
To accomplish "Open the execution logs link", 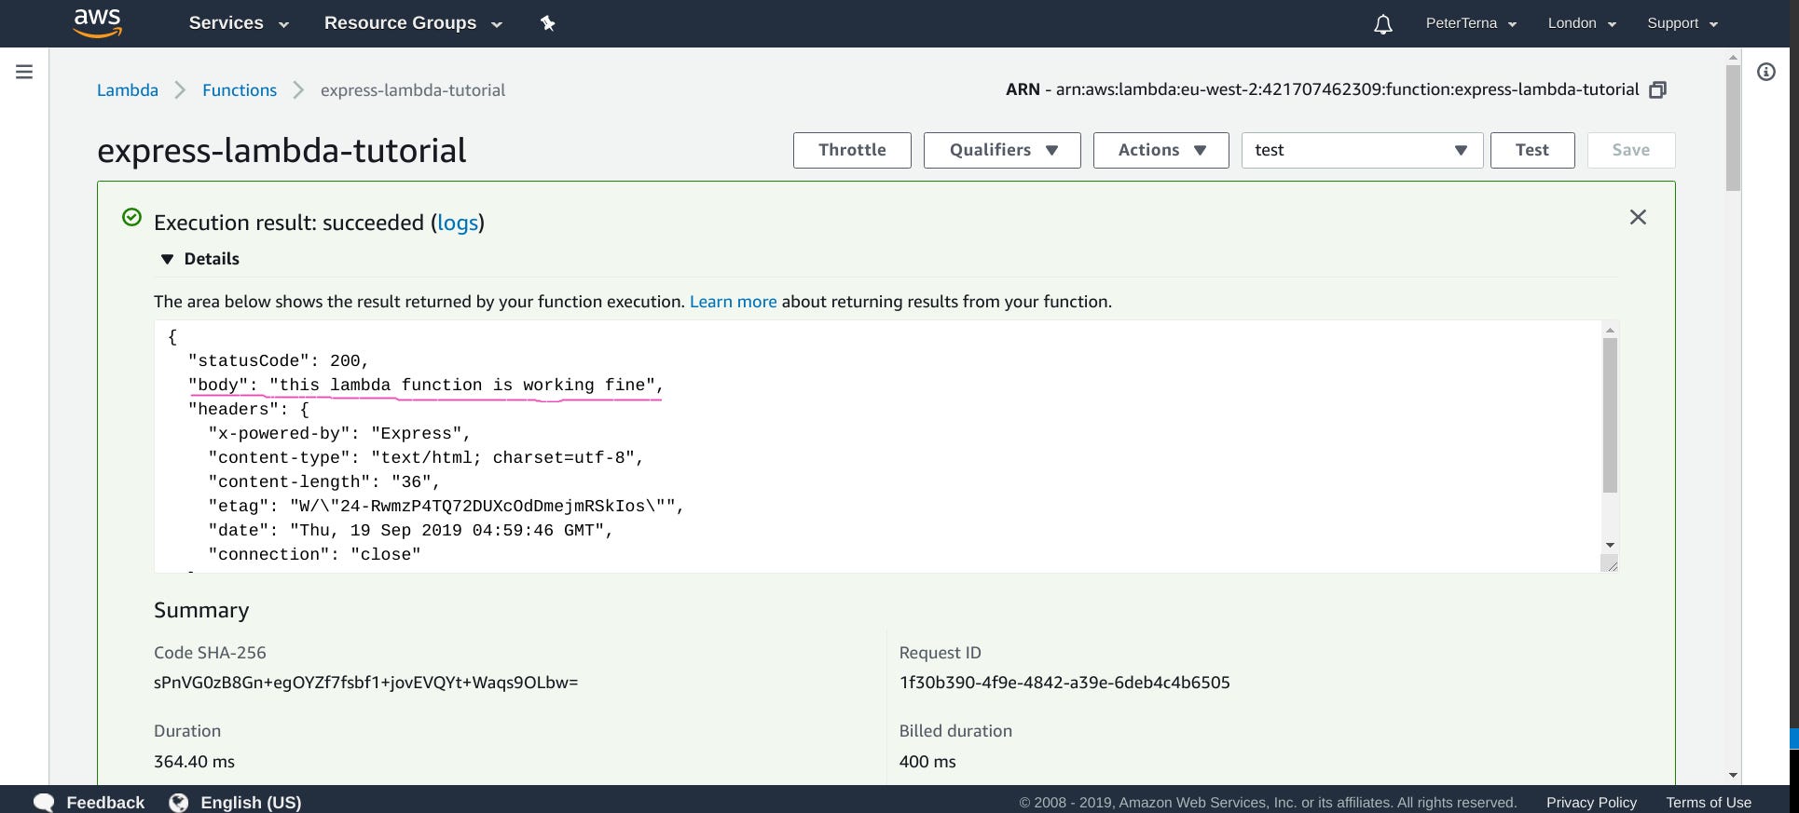I will click(x=458, y=223).
